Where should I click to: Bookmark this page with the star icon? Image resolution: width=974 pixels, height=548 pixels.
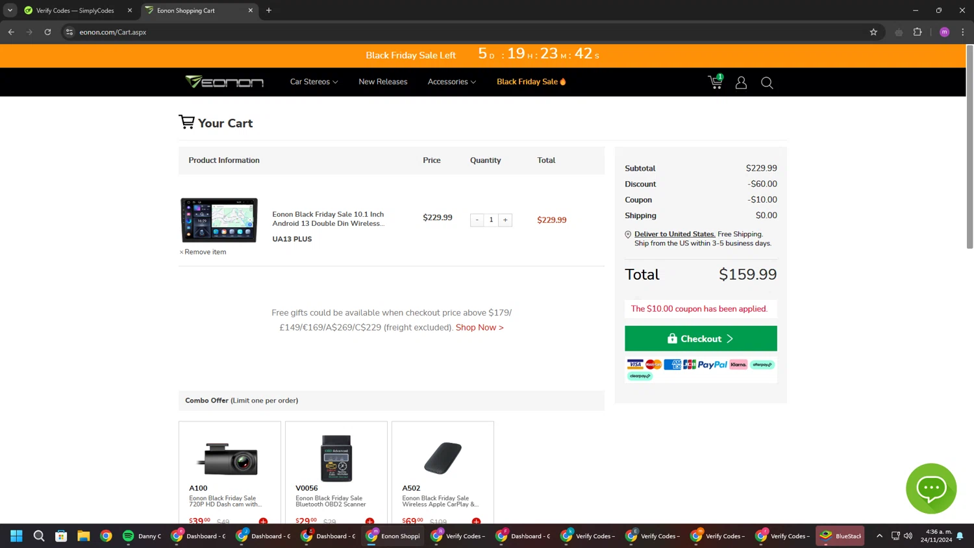click(873, 32)
